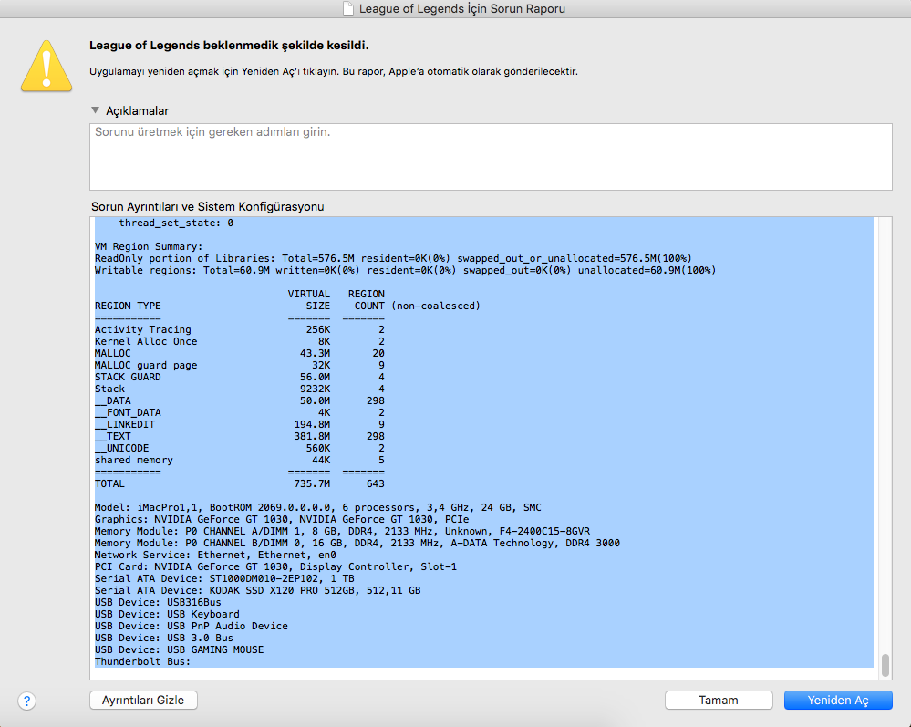Click the Sorun Ayrıntıları ve Sistem Konfigürasyonu label
911x727 pixels.
207,206
